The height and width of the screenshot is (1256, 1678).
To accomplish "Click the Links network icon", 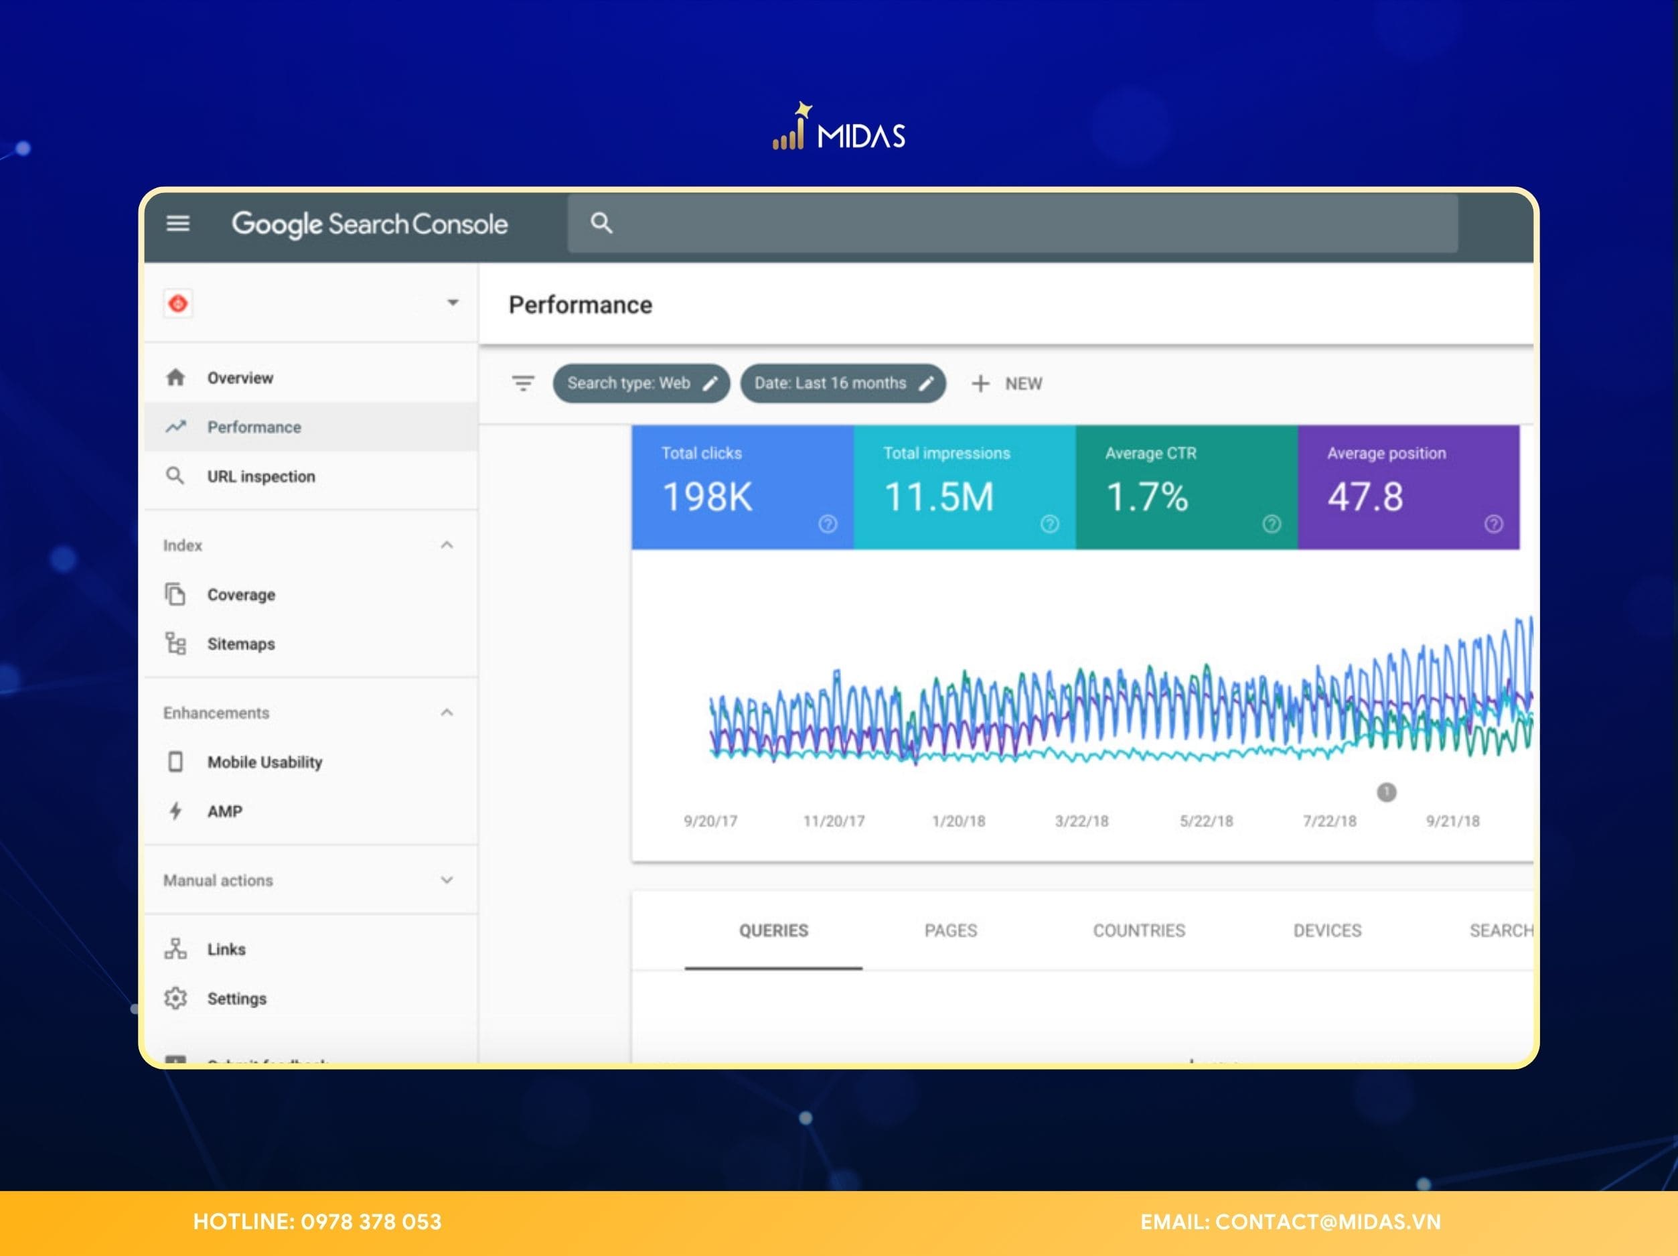I will pyautogui.click(x=175, y=949).
